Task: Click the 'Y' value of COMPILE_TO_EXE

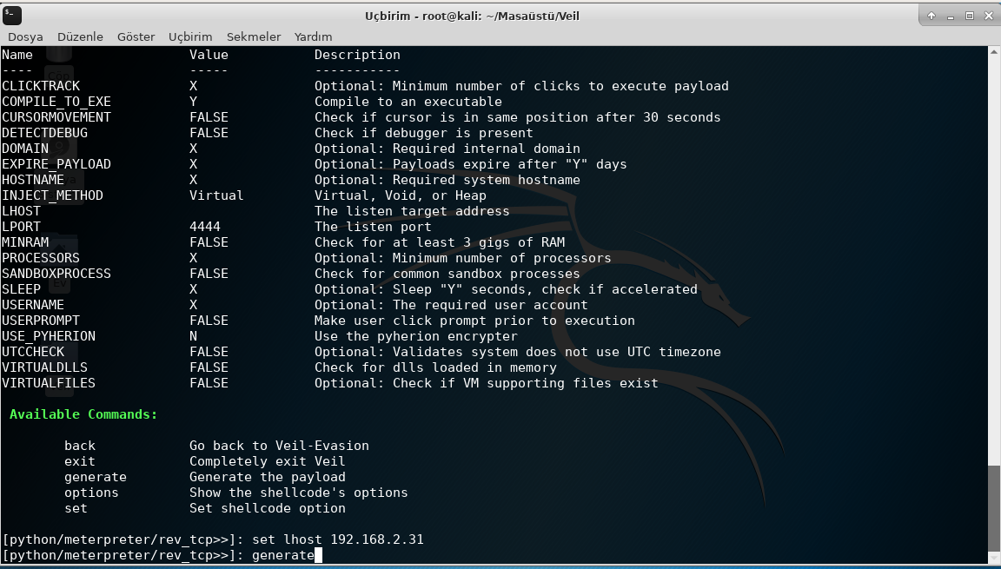Action: pyautogui.click(x=194, y=102)
